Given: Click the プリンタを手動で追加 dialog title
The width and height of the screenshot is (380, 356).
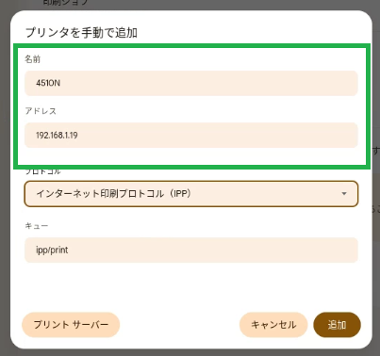Looking at the screenshot, I should point(81,33).
